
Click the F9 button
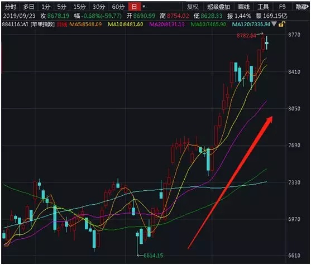pos(282,7)
